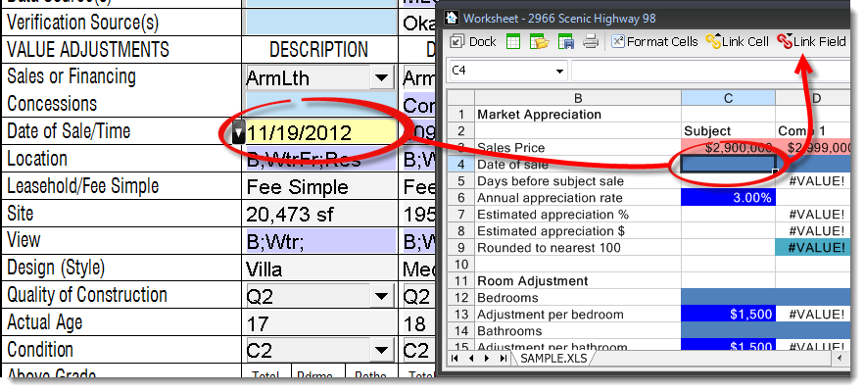865x392 pixels.
Task: Click the blue Verification Source(s) subject field
Action: coord(320,23)
